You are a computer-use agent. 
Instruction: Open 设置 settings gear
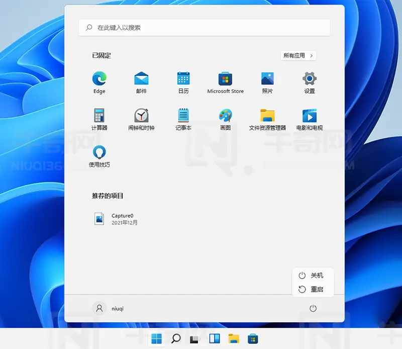click(310, 82)
